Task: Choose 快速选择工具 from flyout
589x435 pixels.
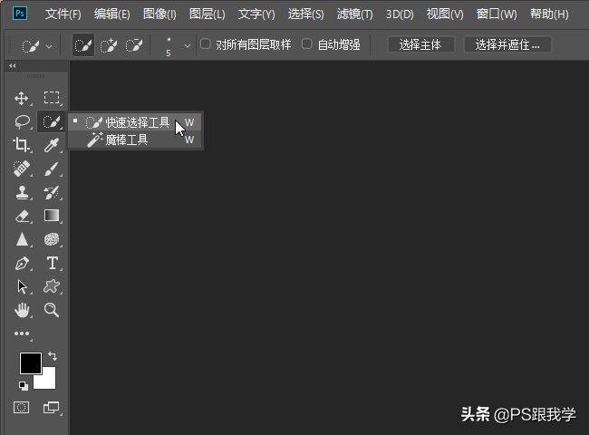Action: [135, 122]
